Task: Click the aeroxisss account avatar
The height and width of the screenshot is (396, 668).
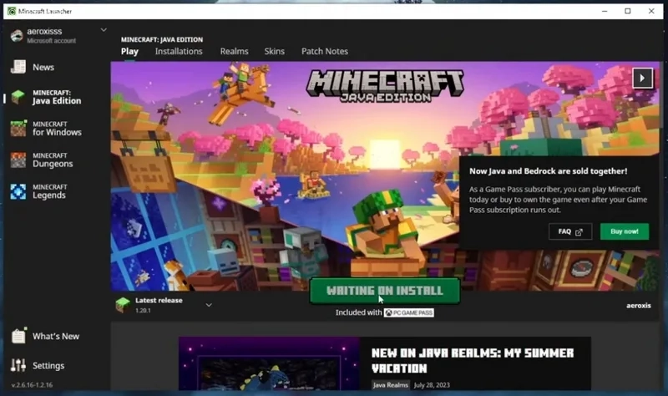Action: [x=17, y=35]
